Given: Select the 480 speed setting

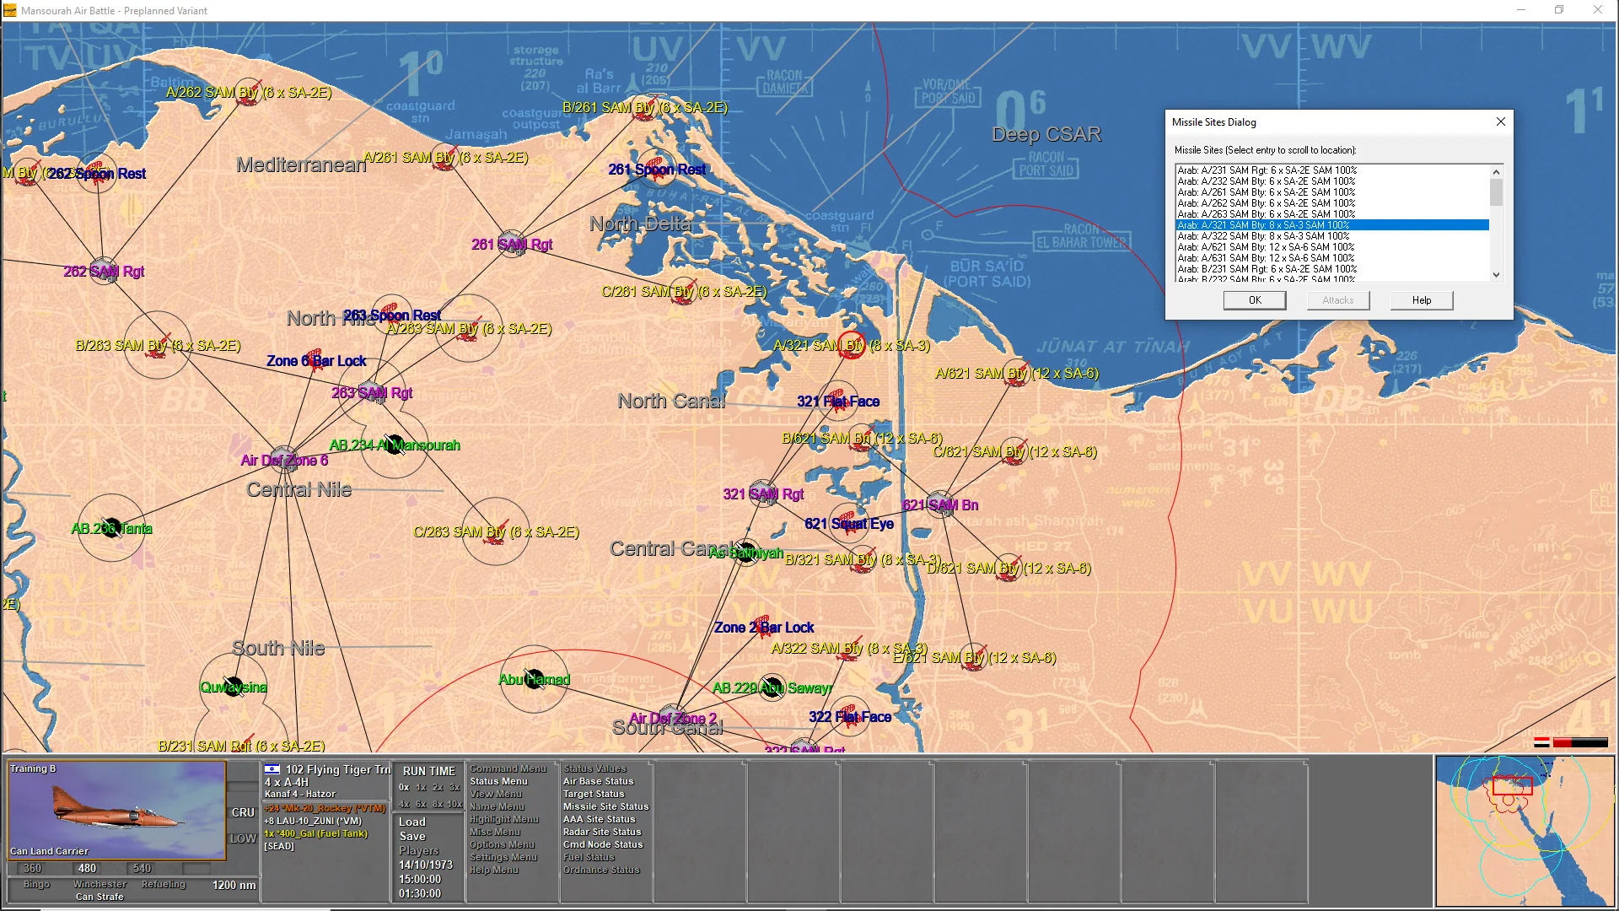Looking at the screenshot, I should point(87,868).
